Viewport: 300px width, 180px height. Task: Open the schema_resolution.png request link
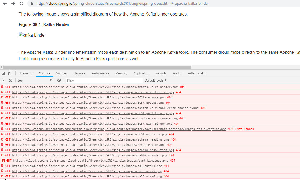[x=93, y=150]
